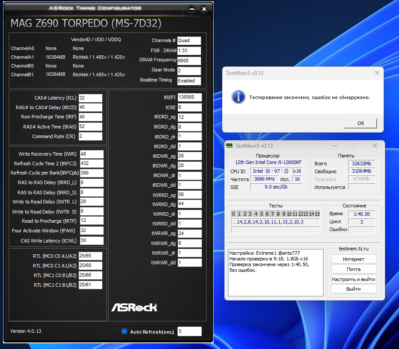Click RTL MC1 C0 B1/B2 field 25/66
Viewport: 399px width, 349px height.
click(x=90, y=275)
